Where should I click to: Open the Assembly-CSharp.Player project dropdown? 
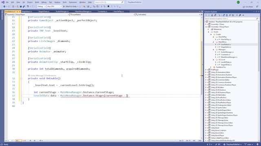tap(37, 15)
